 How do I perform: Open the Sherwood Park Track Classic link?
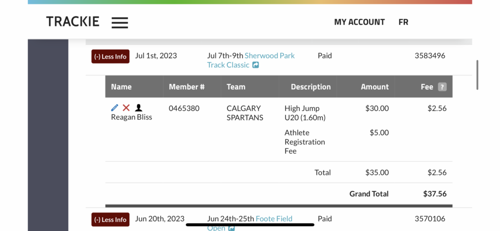point(250,60)
